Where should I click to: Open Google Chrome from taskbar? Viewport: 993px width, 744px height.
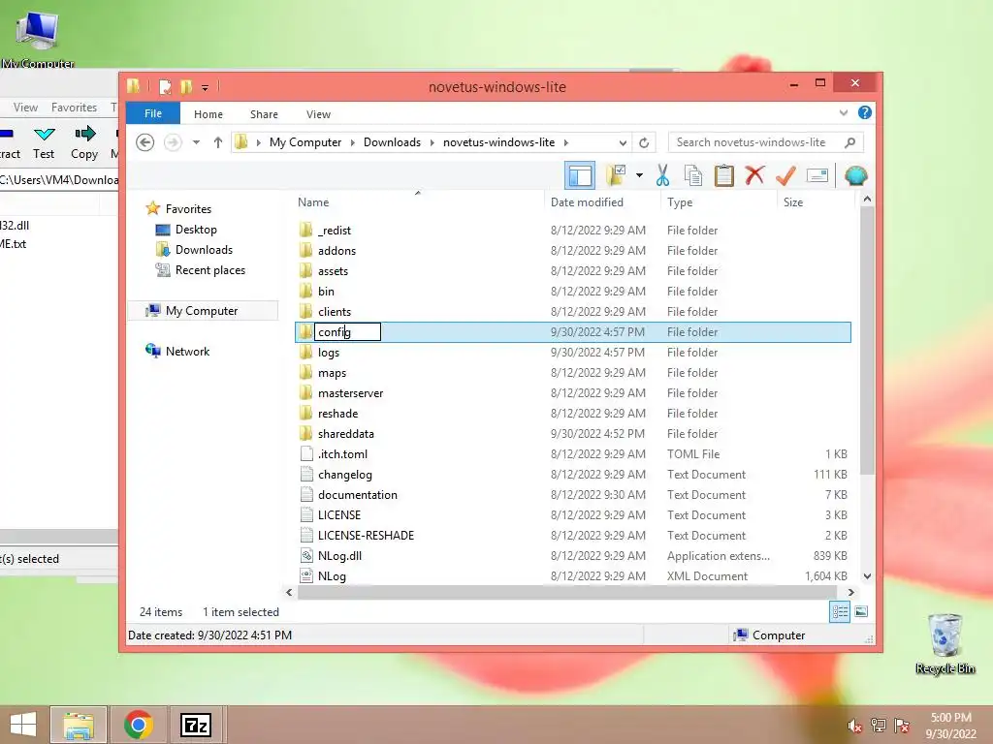pos(139,725)
